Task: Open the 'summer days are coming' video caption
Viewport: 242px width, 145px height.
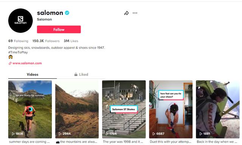Action: 29,142
